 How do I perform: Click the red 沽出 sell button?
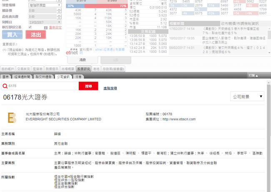coord(36,34)
